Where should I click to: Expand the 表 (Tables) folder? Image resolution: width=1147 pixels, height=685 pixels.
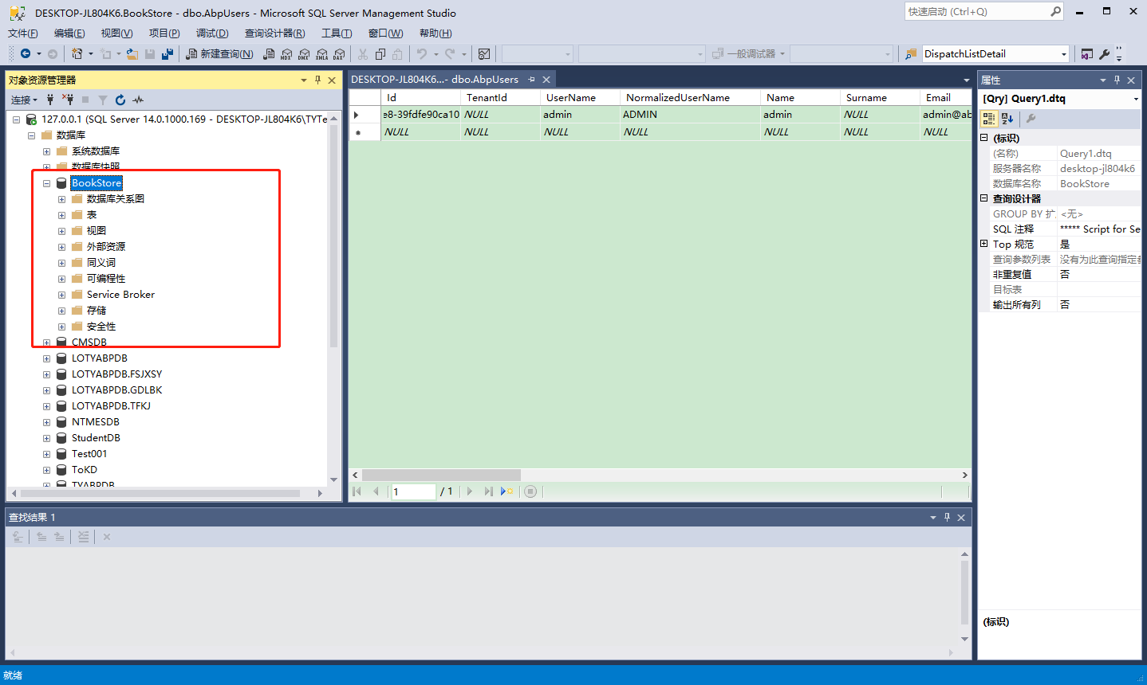coord(61,215)
